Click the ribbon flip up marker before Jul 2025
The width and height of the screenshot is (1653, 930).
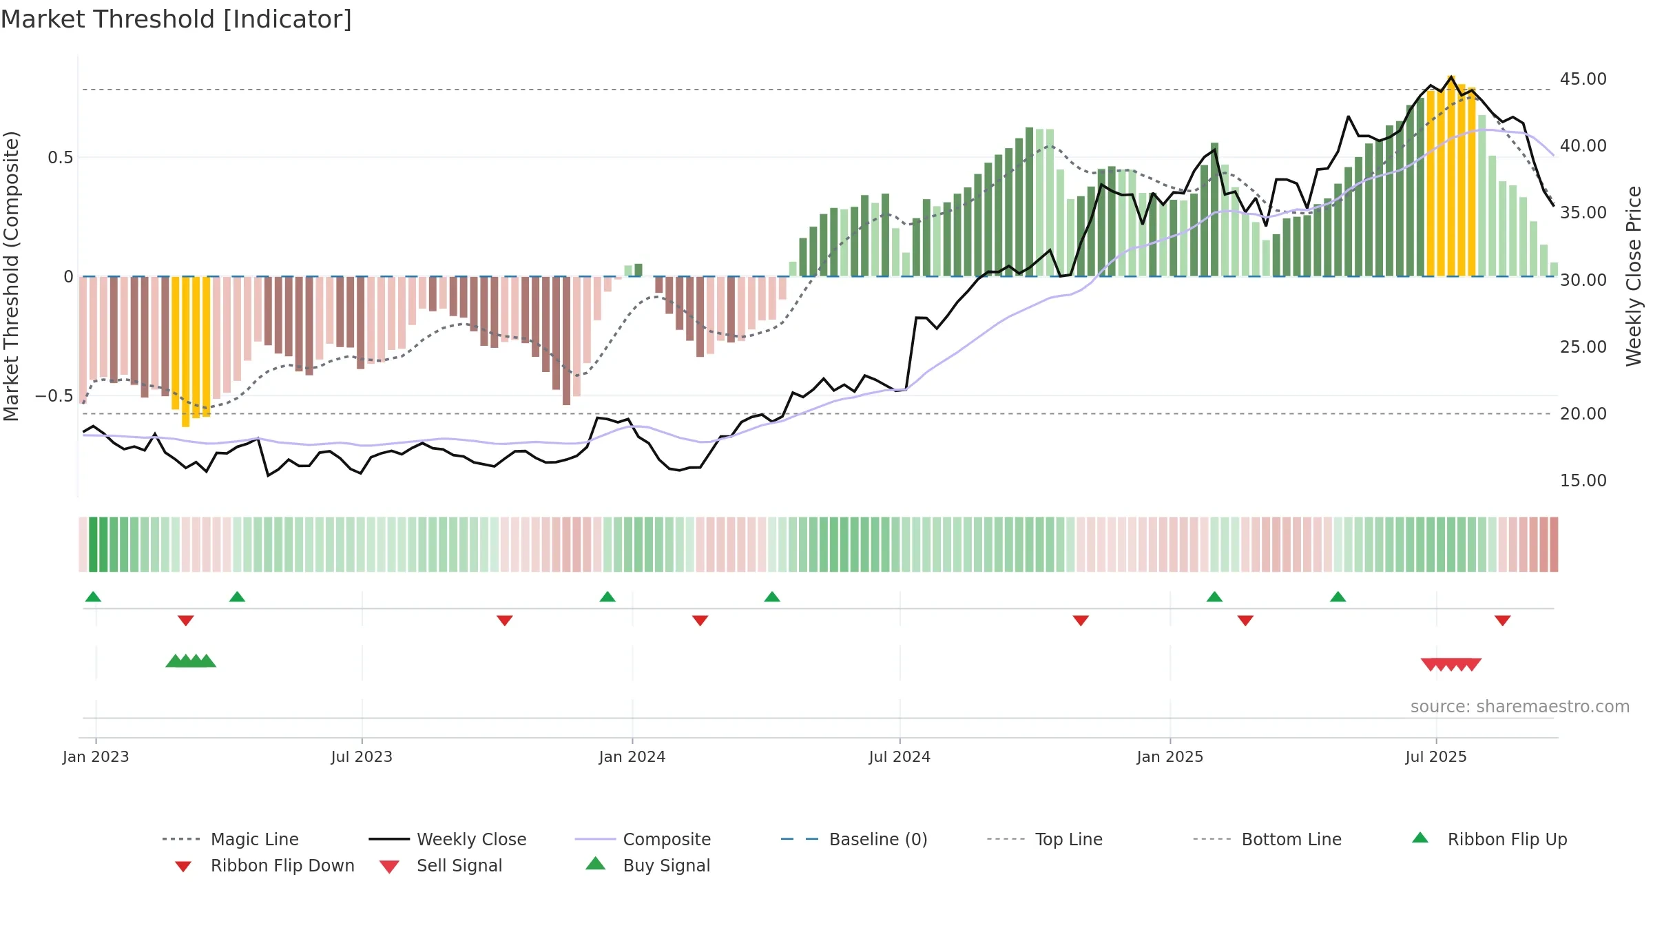pos(1338,597)
